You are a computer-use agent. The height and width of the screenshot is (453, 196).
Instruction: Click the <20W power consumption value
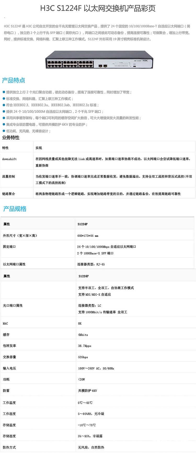(82, 379)
